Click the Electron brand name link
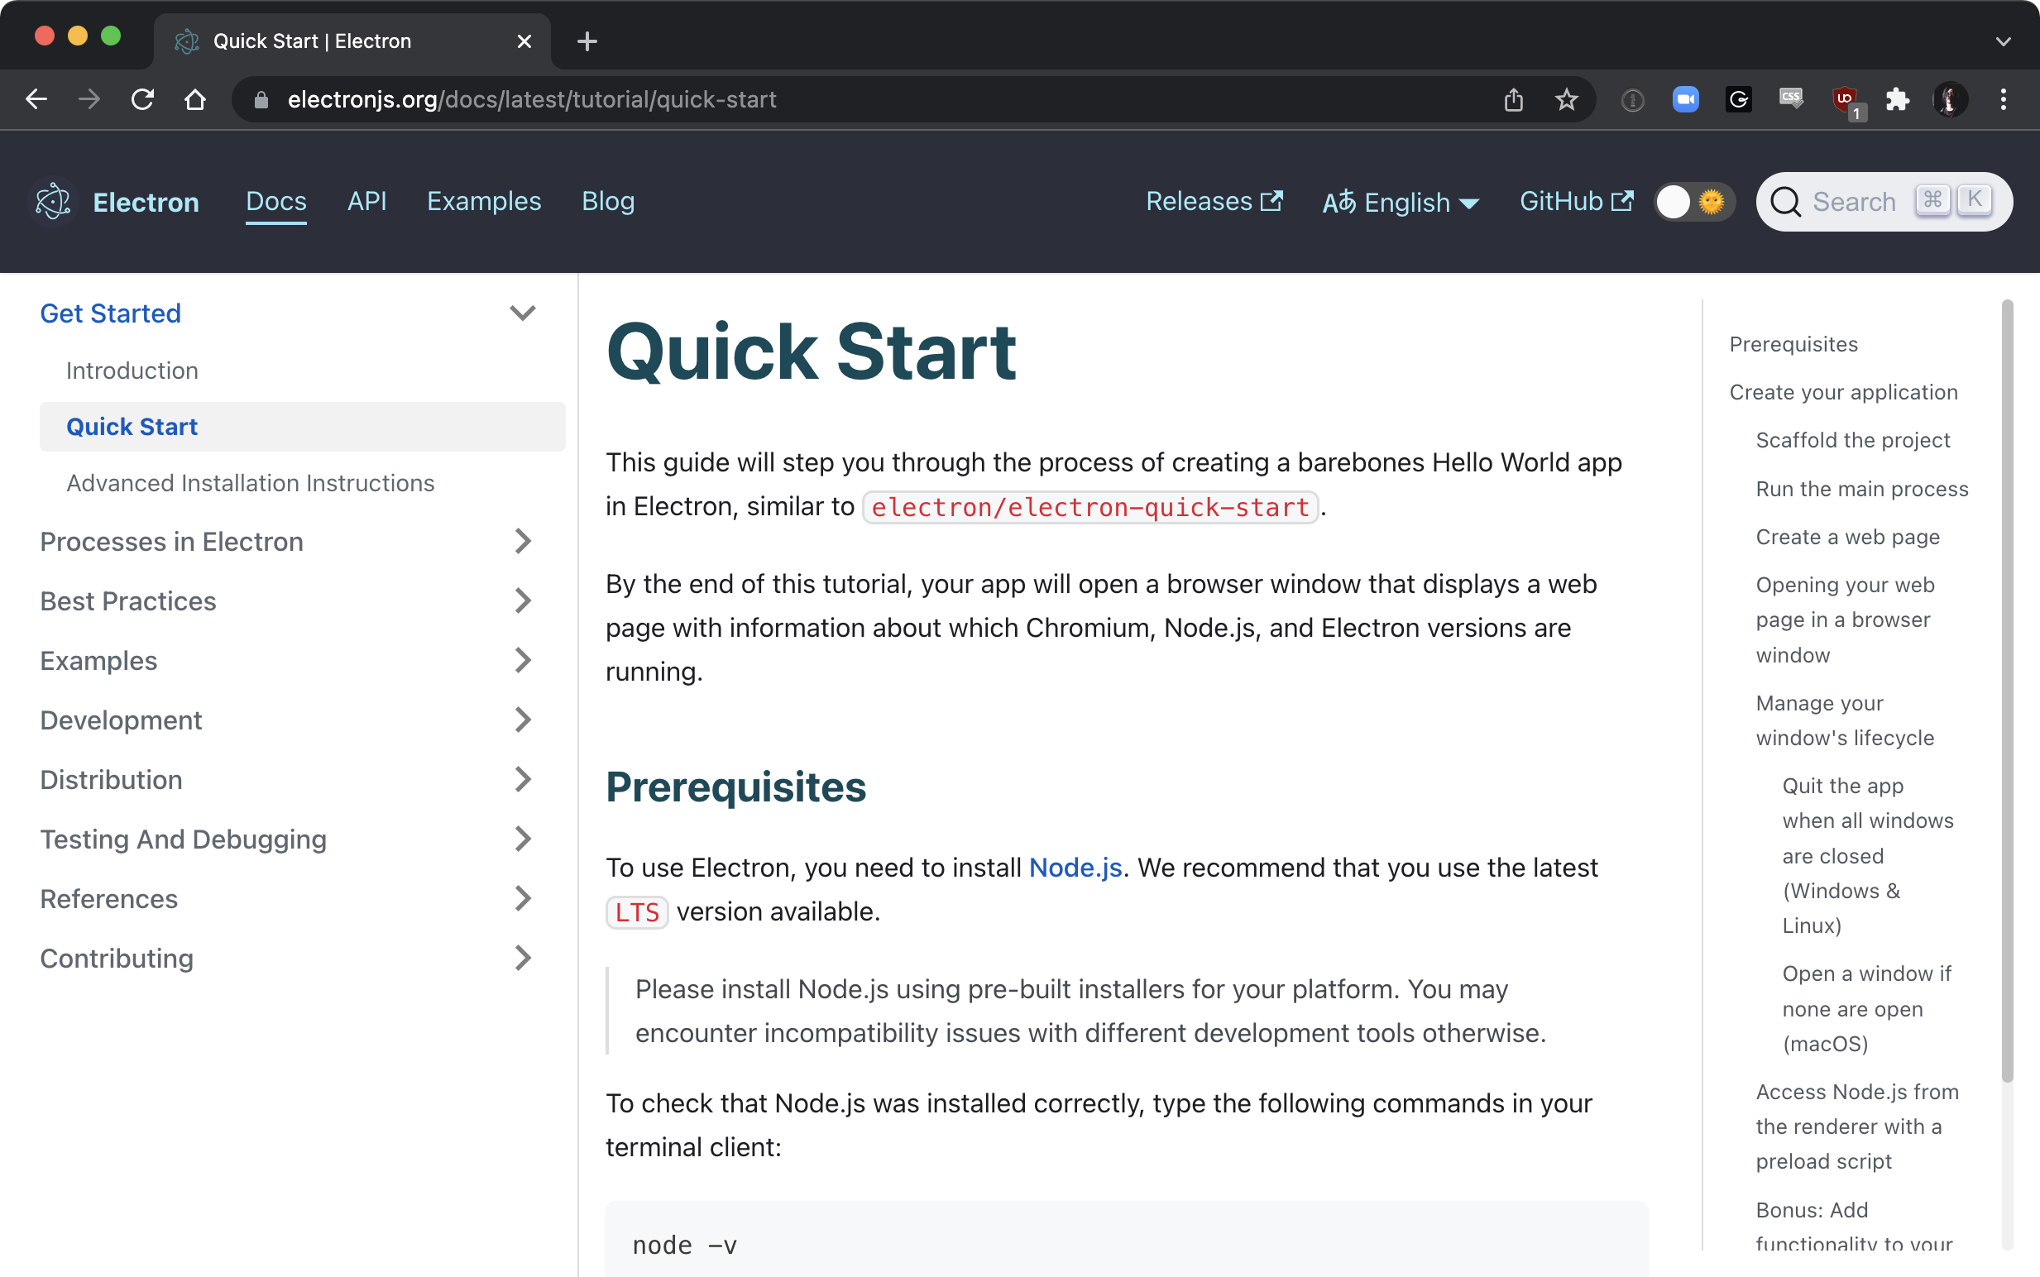The width and height of the screenshot is (2040, 1277). coord(146,202)
